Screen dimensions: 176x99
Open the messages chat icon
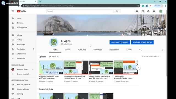pos(148,11)
